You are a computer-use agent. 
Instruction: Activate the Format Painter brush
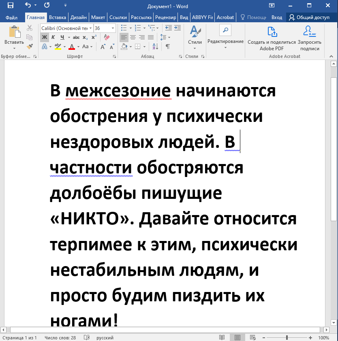(29, 46)
